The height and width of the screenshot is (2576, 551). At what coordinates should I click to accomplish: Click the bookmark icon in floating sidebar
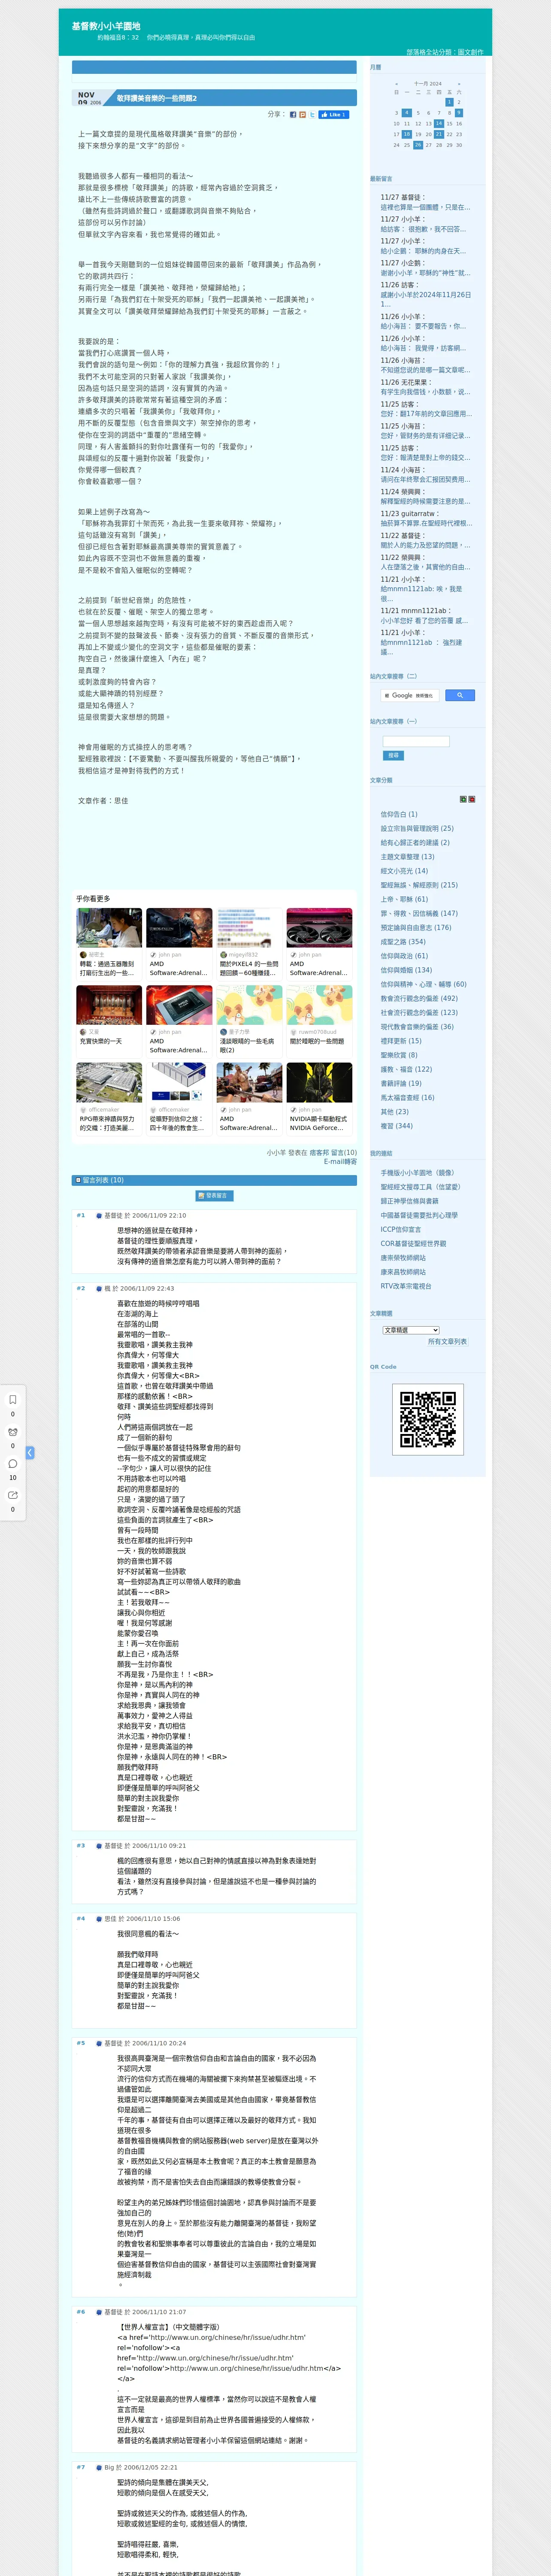[x=13, y=1399]
